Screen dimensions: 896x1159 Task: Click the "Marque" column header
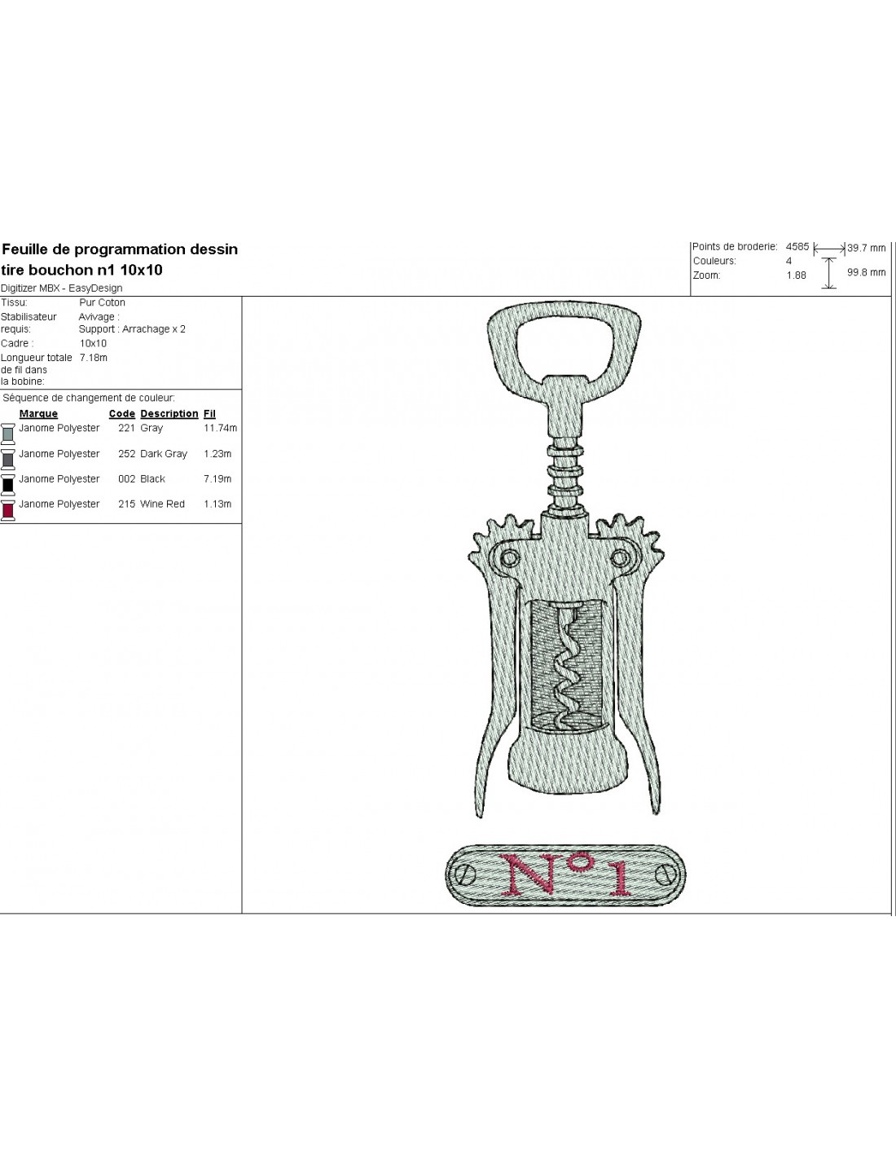38,414
